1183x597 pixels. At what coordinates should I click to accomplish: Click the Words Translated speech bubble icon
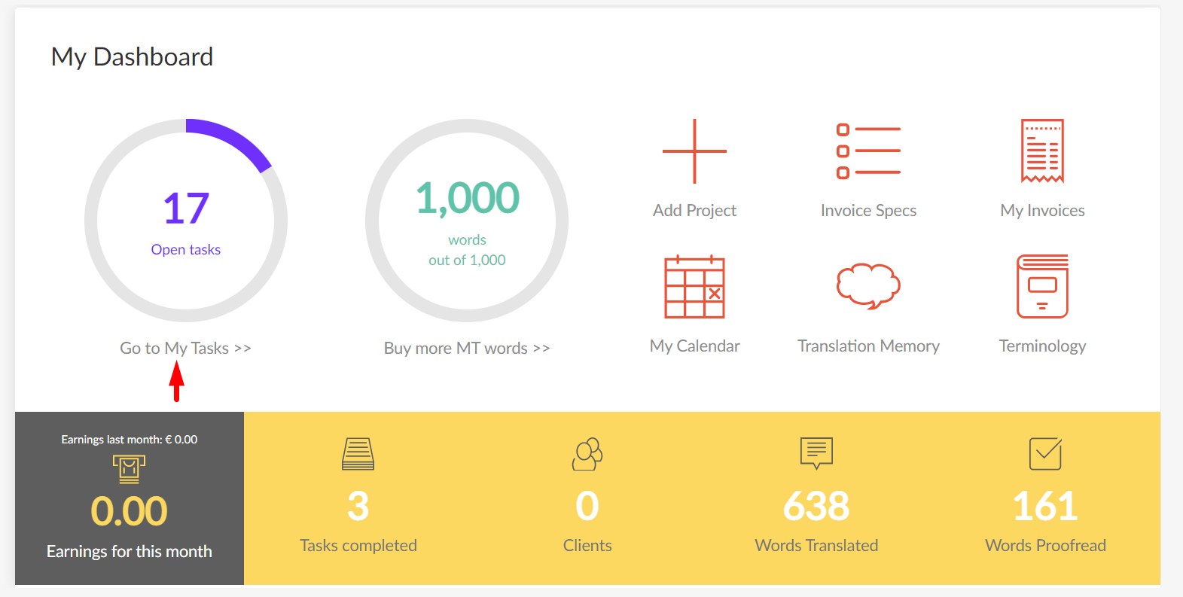[x=816, y=453]
